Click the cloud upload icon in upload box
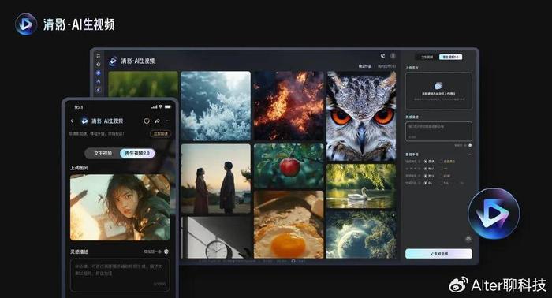The image size is (552, 298). [x=438, y=85]
